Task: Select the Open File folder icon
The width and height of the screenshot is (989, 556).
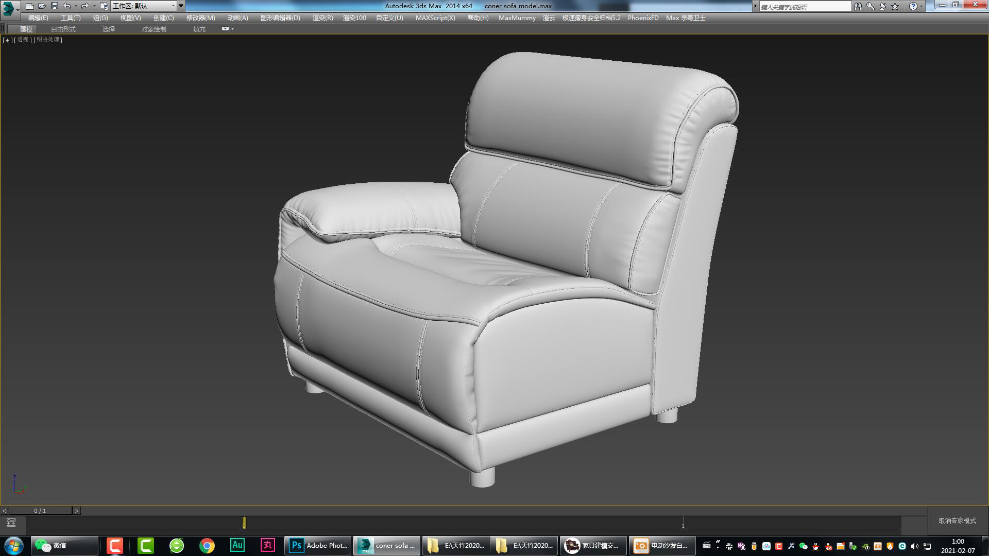Action: coord(41,6)
